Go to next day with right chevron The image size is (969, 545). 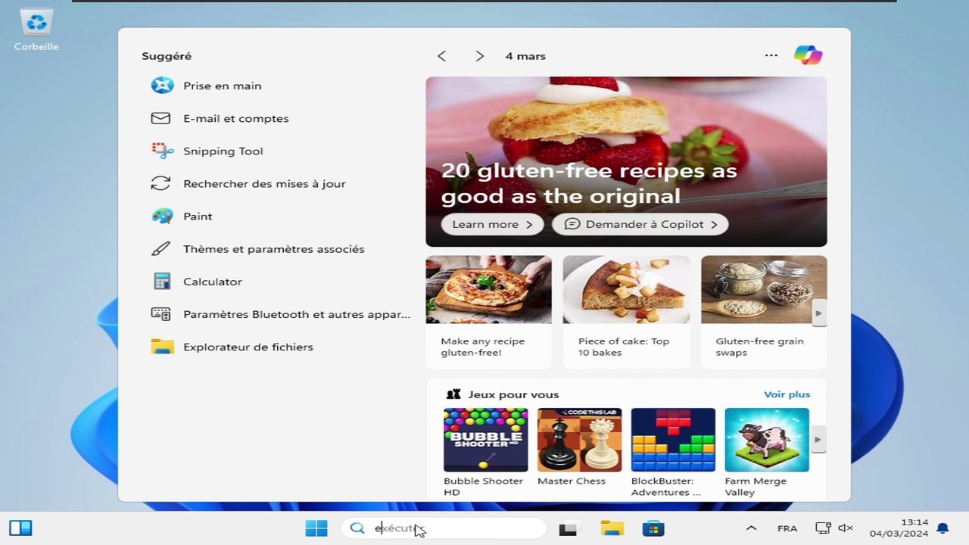click(x=479, y=56)
